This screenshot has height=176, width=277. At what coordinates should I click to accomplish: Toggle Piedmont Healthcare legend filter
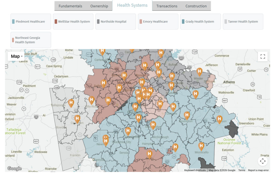tap(31, 22)
